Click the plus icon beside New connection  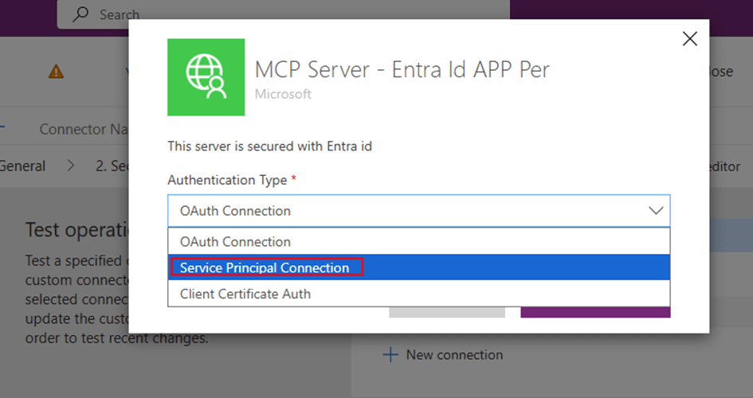click(390, 355)
